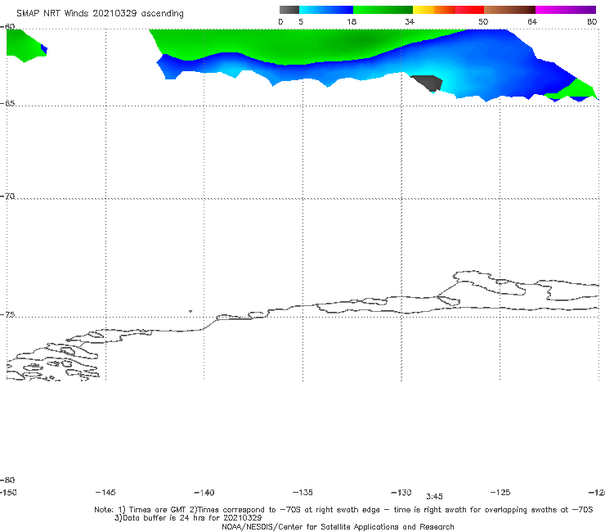Click the '3:45' swath time label
Viewport: 605px width, 532px height.
(x=434, y=497)
